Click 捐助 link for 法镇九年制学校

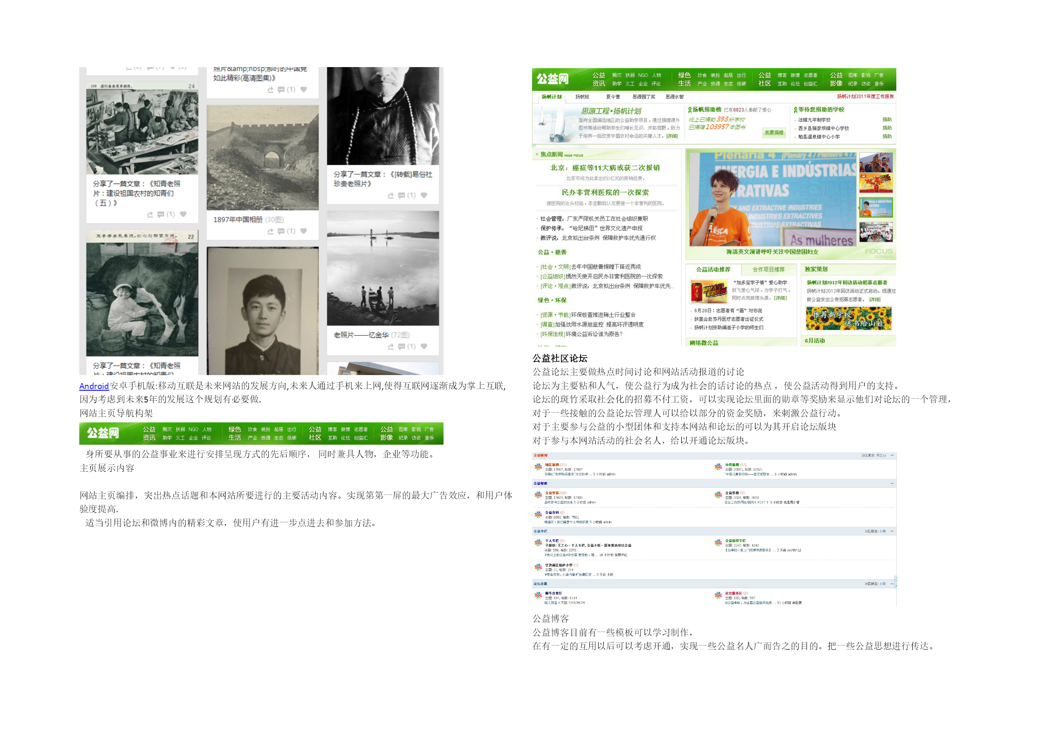pyautogui.click(x=887, y=119)
